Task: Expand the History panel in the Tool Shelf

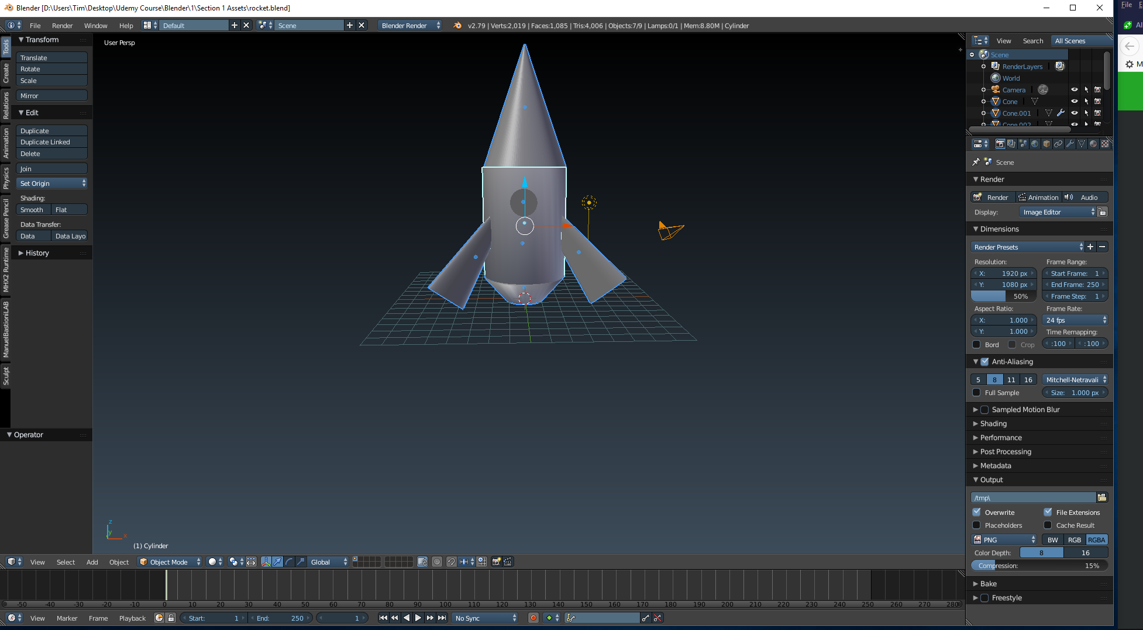Action: pos(37,252)
